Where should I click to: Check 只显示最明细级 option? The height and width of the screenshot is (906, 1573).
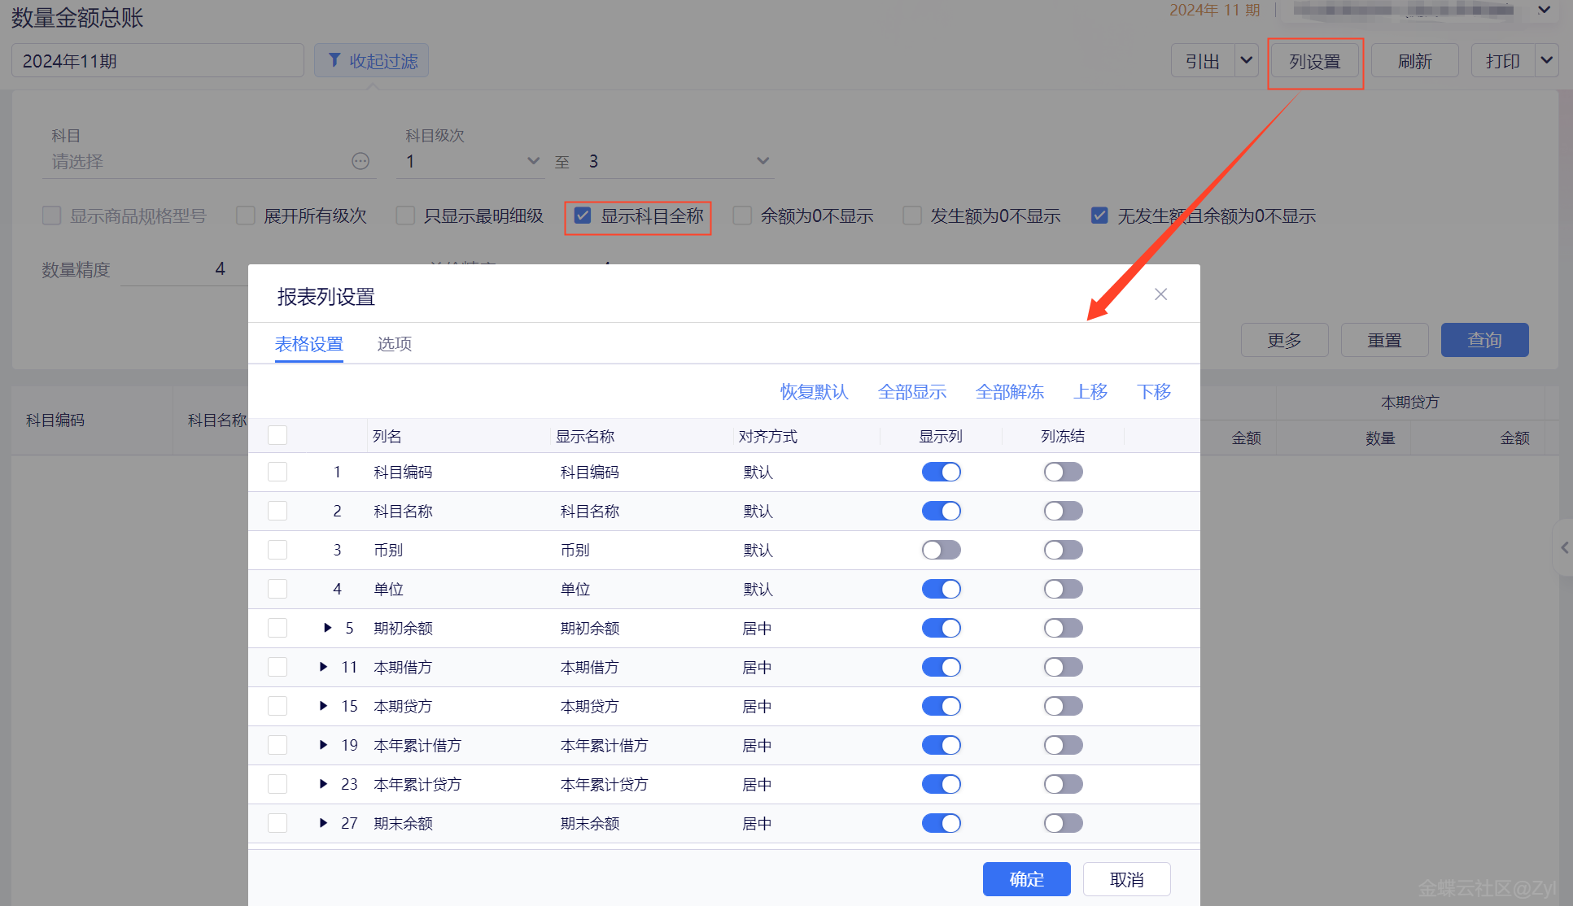click(x=405, y=216)
